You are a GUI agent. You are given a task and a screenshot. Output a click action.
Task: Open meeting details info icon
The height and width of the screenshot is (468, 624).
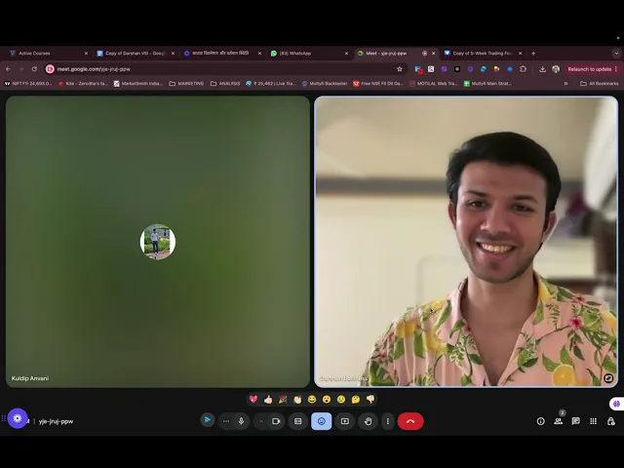tap(540, 421)
